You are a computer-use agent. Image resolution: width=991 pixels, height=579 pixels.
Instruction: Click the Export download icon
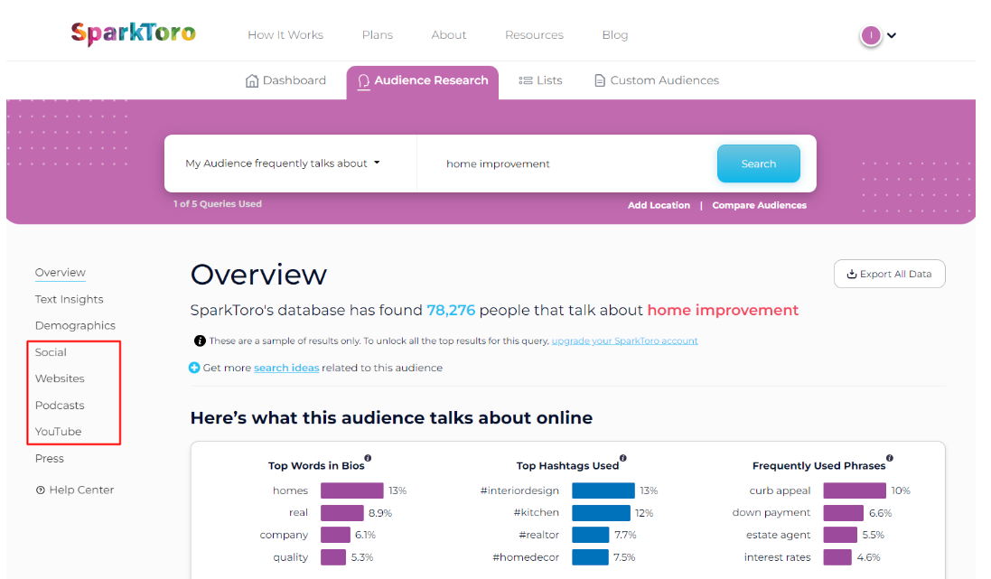coord(851,274)
